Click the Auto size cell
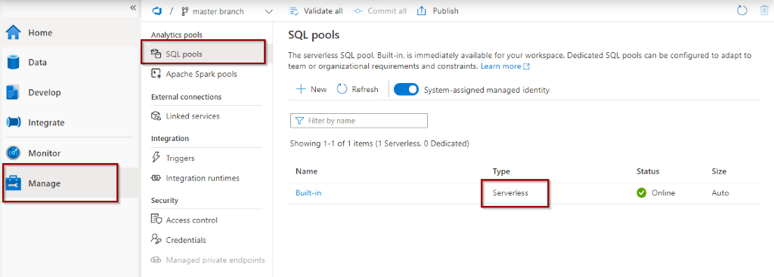Screen dimensions: 774x277 (x=720, y=192)
